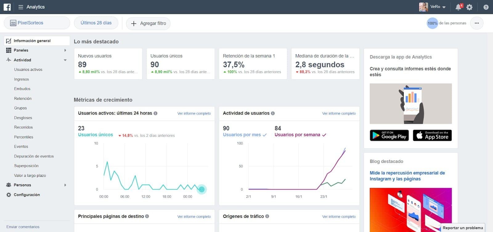Viewport: 493px width, 232px height.
Task: Click the VeRo profile avatar
Action: [x=423, y=7]
